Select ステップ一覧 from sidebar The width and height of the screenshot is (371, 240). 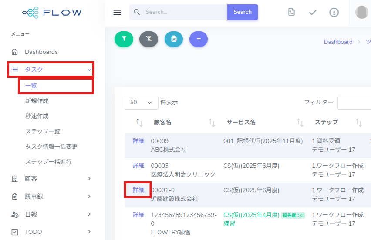43,131
